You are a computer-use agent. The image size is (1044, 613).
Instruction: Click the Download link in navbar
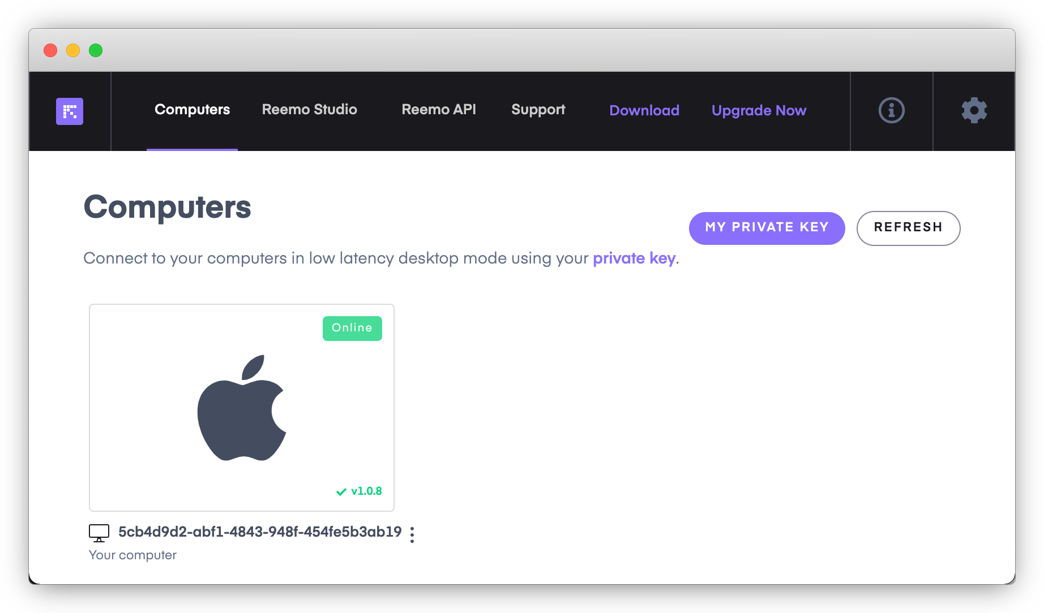(644, 110)
